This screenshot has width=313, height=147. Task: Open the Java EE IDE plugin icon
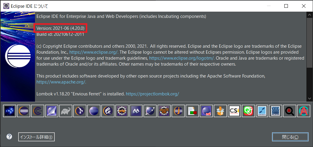[x=164, y=111]
